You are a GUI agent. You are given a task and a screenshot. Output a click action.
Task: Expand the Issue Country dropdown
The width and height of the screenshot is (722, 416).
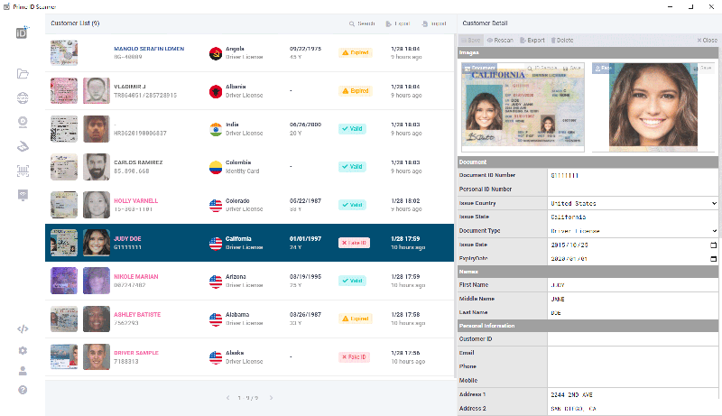click(x=714, y=204)
